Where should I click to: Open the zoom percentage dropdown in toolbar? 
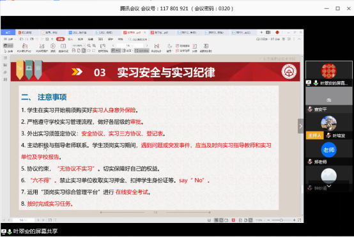[x=78, y=45]
